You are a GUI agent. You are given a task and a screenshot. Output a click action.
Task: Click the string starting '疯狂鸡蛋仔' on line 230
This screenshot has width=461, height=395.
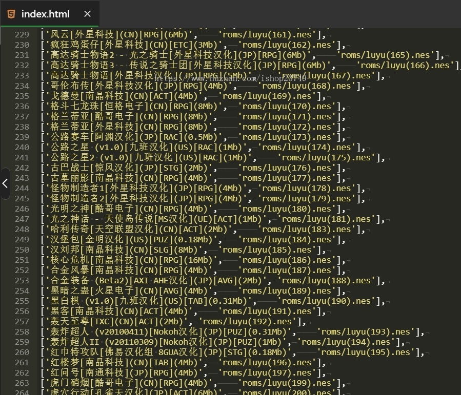(x=134, y=45)
